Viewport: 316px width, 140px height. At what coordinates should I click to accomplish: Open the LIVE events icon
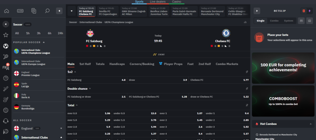[x=20, y=11]
